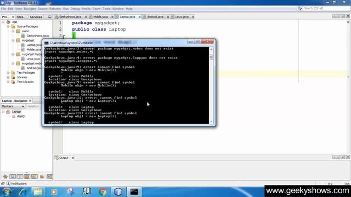This screenshot has height=197, width=351.
Task: Toggle Show Inner Classes filter in Navigator
Action: pos(34,177)
